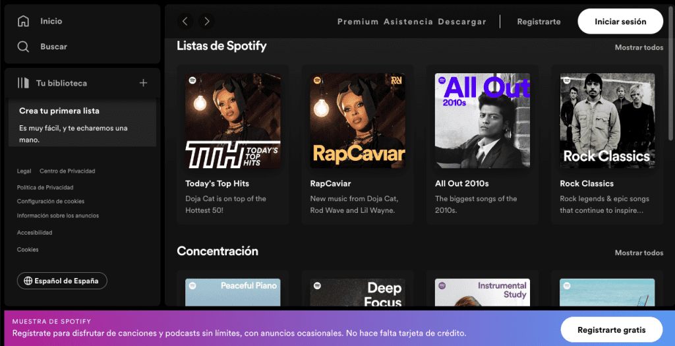Click the Inicio home icon
This screenshot has height=346, width=675.
pos(24,21)
